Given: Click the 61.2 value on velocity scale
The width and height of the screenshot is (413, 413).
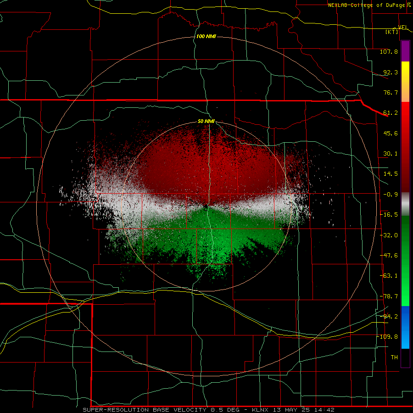Looking at the screenshot, I should 391,113.
